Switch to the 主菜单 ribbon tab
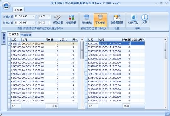The image size is (170, 116). point(18,10)
